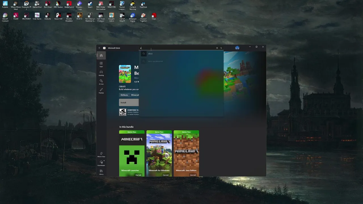Click the Install button for Minecraft

[x=129, y=103]
